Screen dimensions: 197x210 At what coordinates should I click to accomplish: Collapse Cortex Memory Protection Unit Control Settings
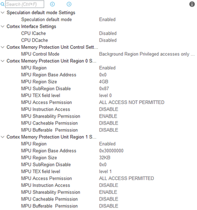tap(3, 47)
